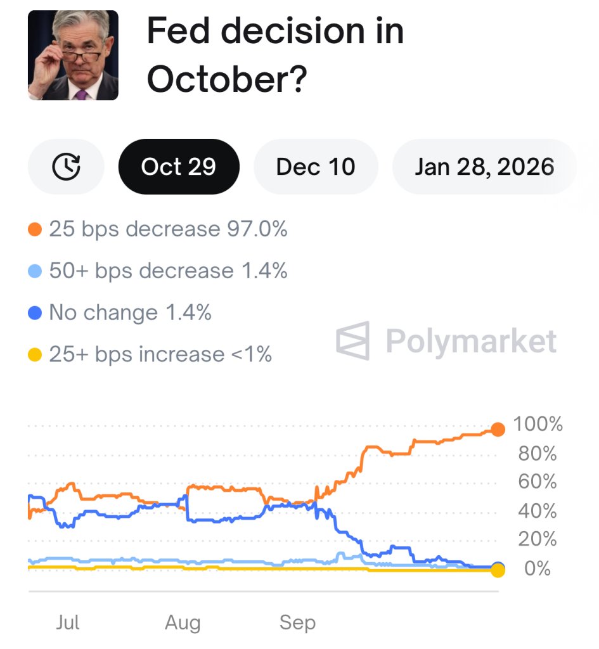This screenshot has width=599, height=649.
Task: Click the Aug label on chart axis
Action: 183,623
